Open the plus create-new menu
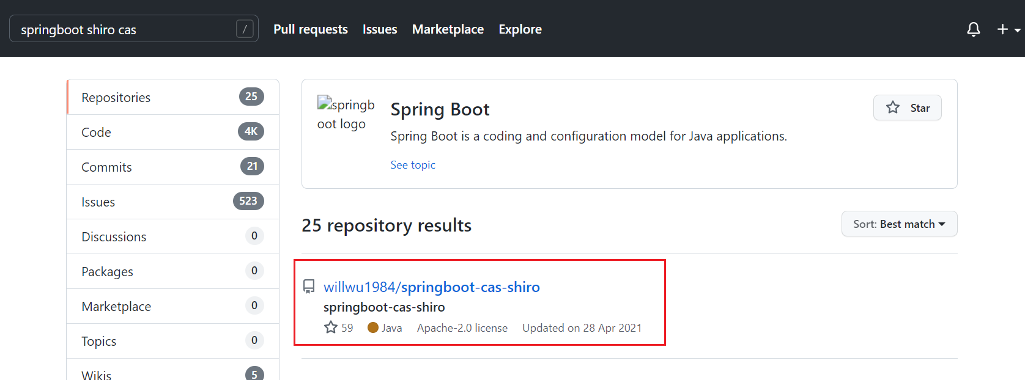Viewport: 1025px width, 380px height. coord(1008,29)
